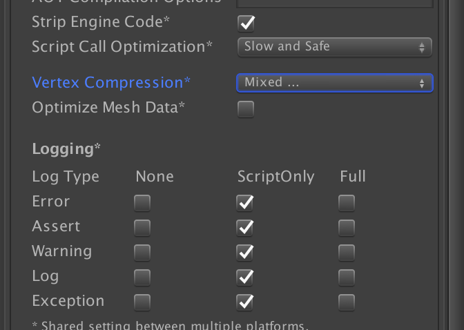
Task: Set Error logging to Full
Action: tap(347, 203)
